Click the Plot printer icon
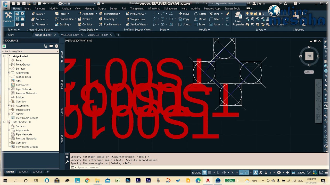330x185 pixels. (39, 4)
